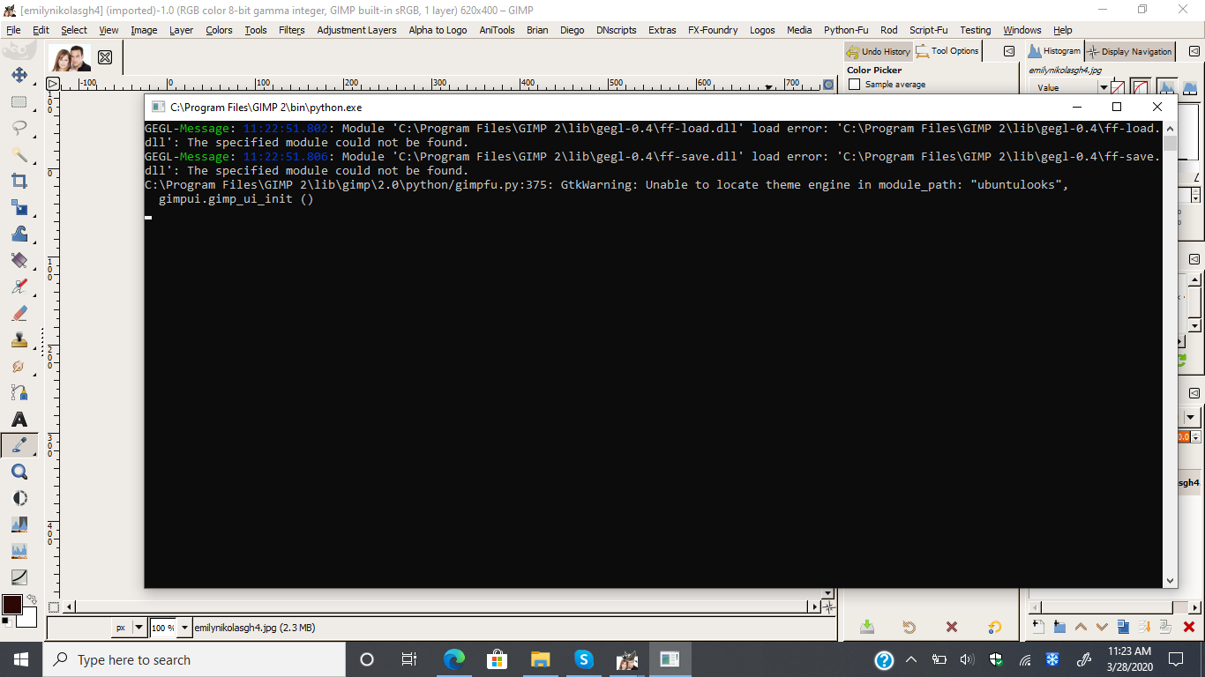Open the Histogram tab
The width and height of the screenshot is (1205, 677).
1054,51
